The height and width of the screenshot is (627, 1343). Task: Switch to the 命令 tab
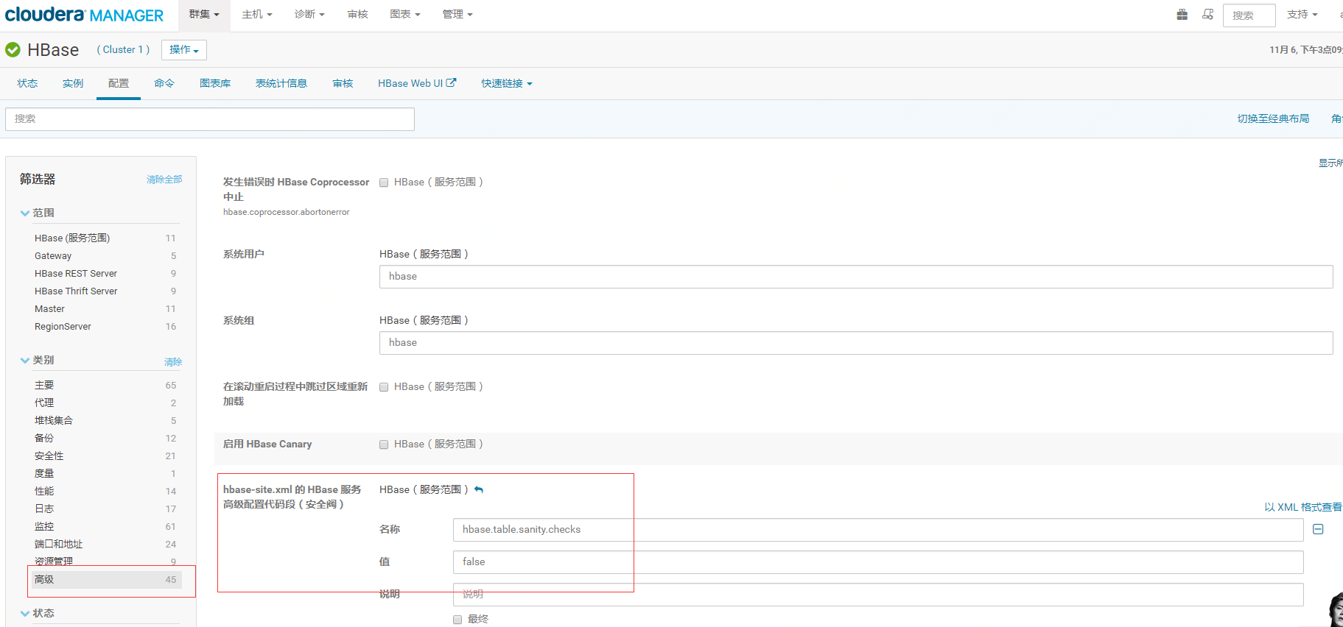(164, 83)
